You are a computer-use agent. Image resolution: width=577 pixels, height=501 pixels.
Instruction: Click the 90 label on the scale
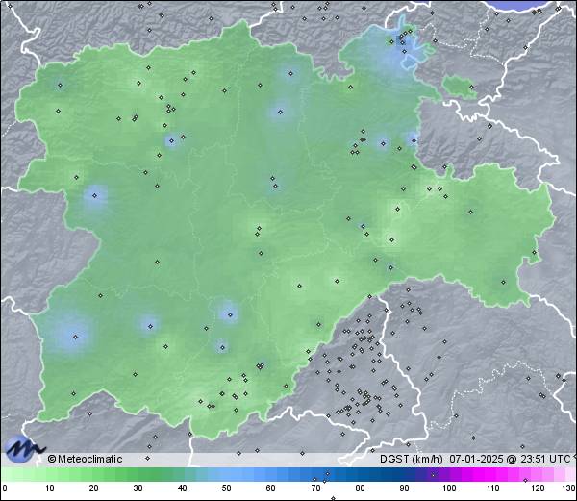(404, 488)
